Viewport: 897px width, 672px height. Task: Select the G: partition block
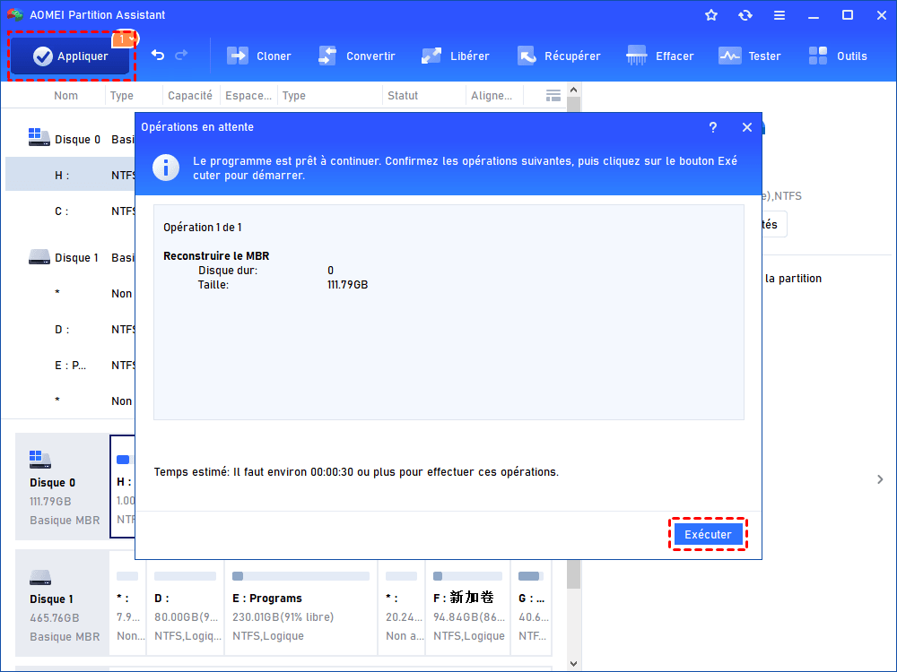coord(531,607)
